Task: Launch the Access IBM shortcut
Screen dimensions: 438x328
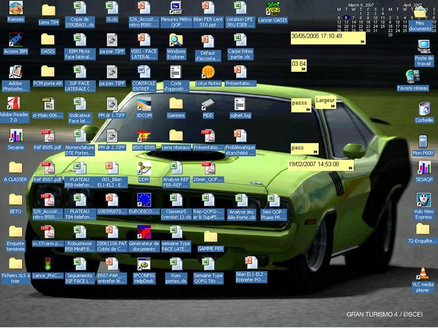Action: [x=16, y=40]
